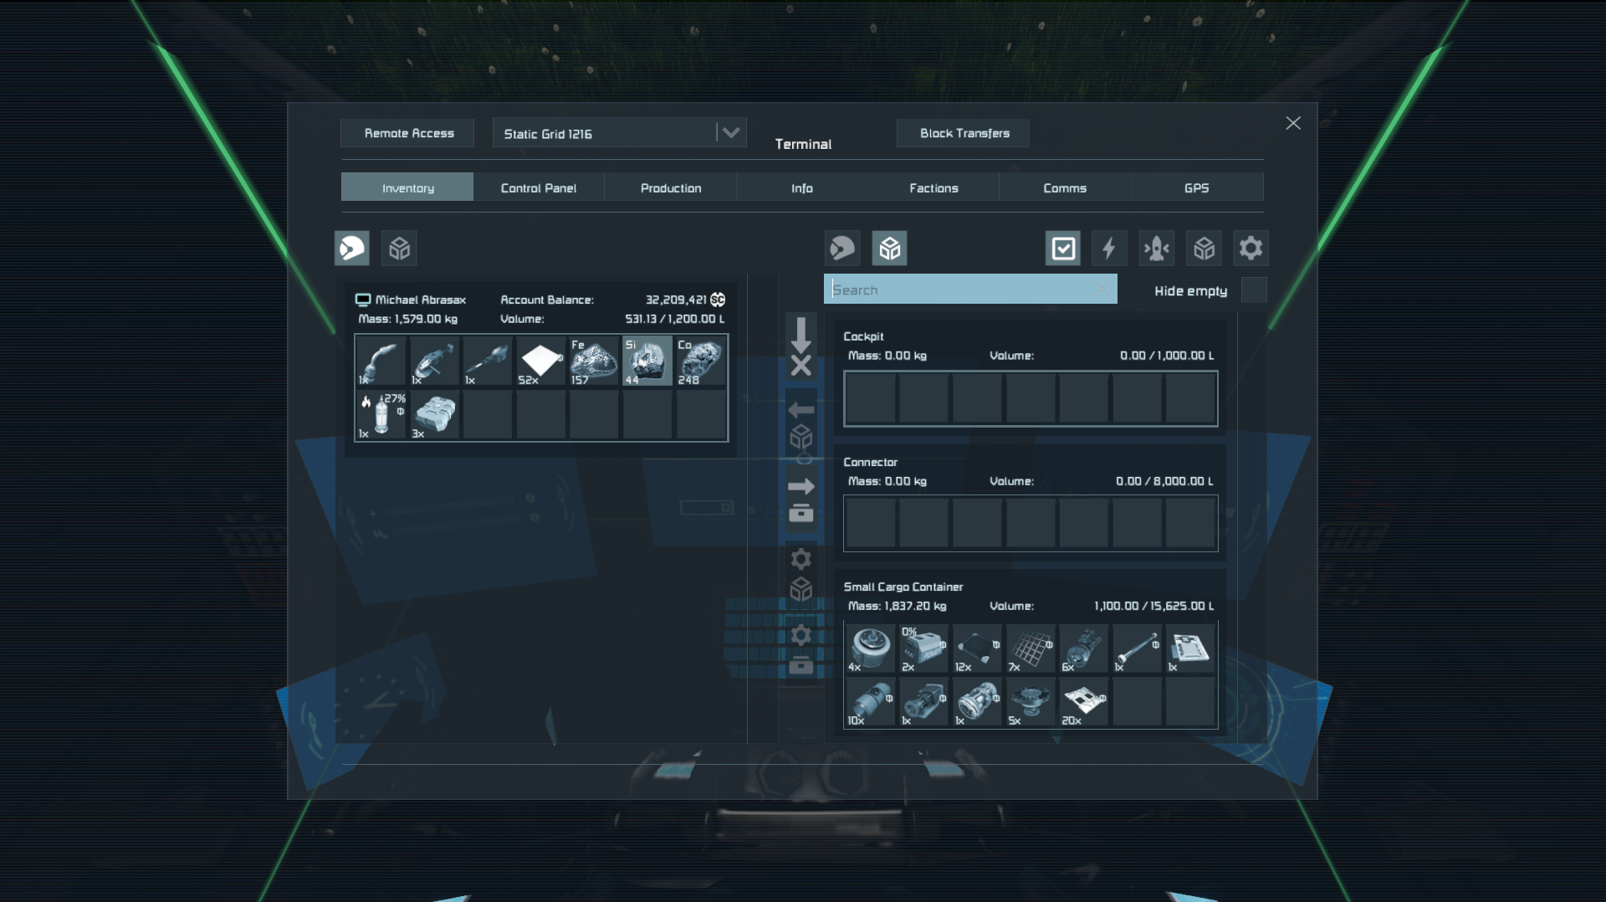The height and width of the screenshot is (902, 1606).
Task: Select the Fe iron ore stack
Action: (x=594, y=361)
